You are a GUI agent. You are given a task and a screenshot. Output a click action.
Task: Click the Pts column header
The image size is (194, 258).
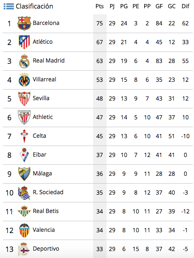(x=100, y=6)
